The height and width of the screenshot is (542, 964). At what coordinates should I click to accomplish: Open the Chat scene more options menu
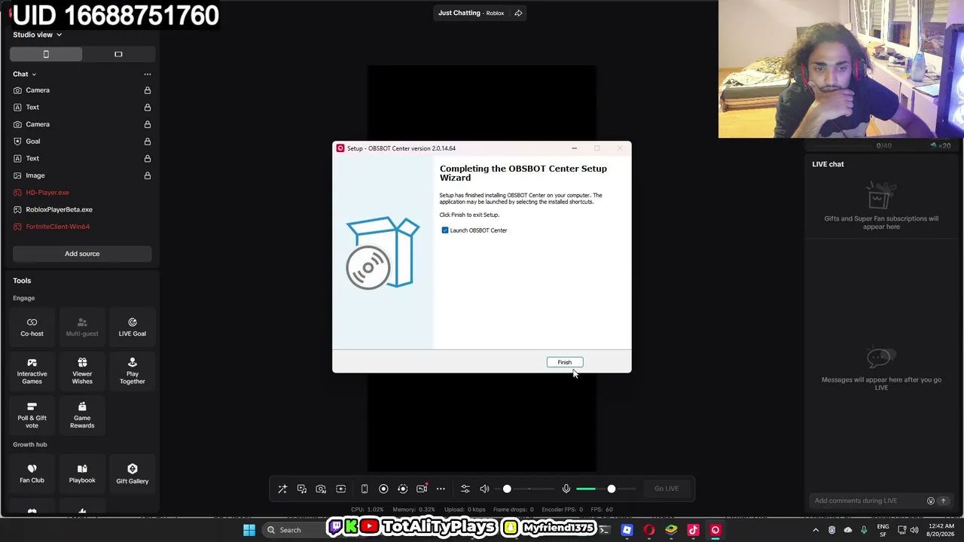pyautogui.click(x=148, y=74)
